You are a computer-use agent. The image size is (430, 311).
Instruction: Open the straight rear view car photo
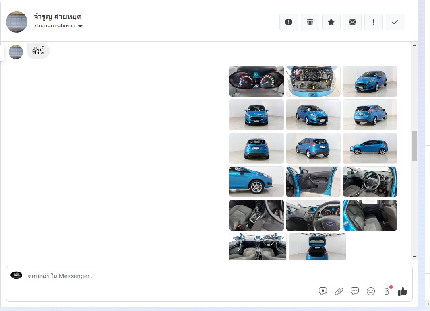[x=257, y=148]
